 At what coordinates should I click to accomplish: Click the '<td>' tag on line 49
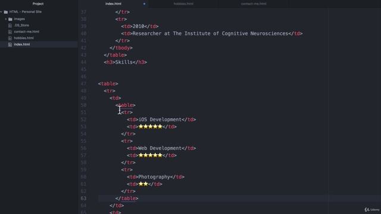point(115,98)
